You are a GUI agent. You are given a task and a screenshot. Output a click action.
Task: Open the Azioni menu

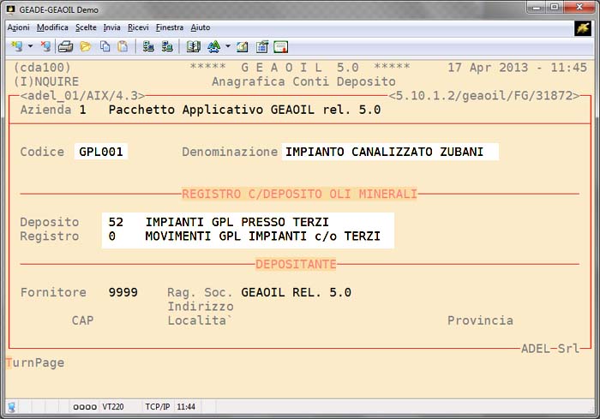[18, 27]
